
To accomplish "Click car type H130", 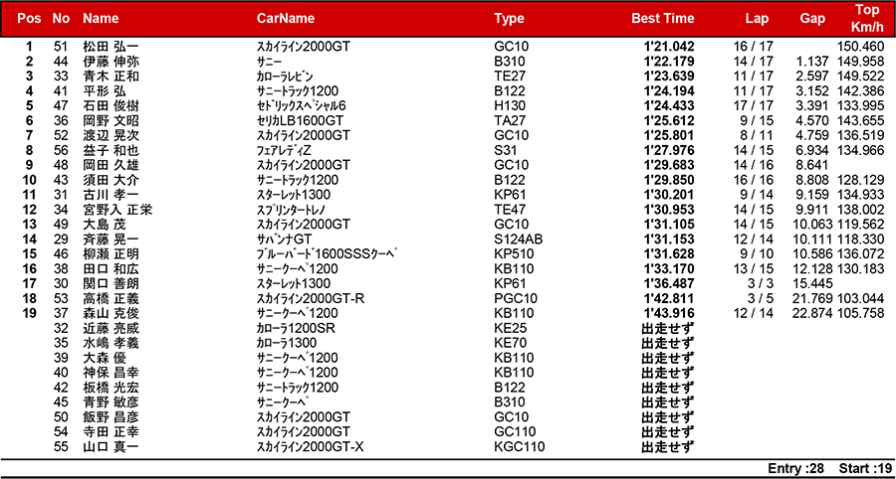I will [510, 106].
